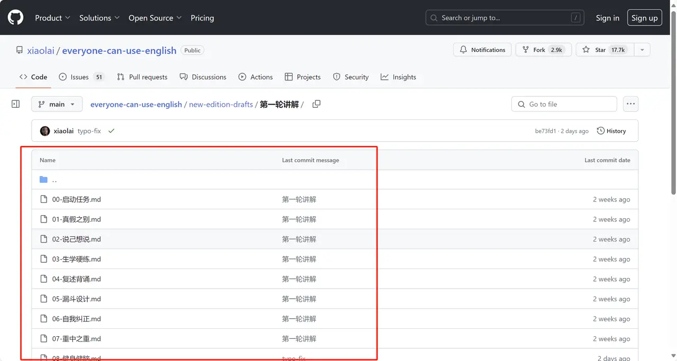Open the star lists dropdown arrow

[x=642, y=50]
